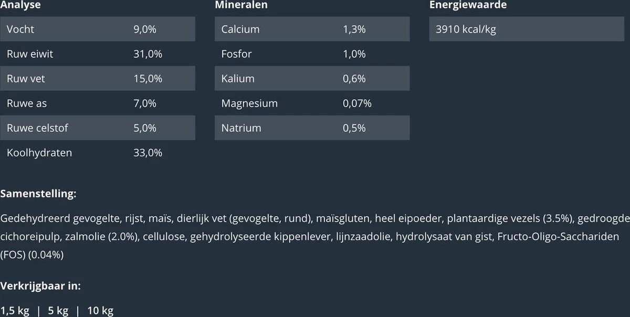
Task: Click the Fosfor 1,0% row
Action: click(312, 54)
